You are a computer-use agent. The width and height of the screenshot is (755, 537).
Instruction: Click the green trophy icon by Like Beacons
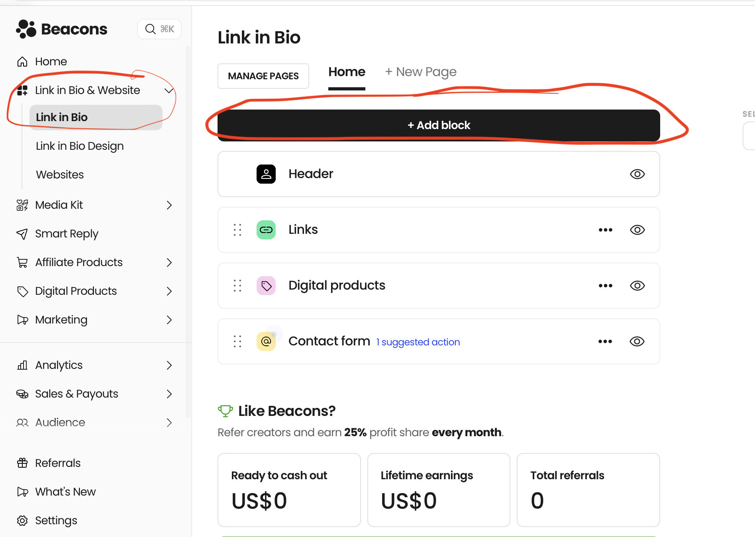226,411
